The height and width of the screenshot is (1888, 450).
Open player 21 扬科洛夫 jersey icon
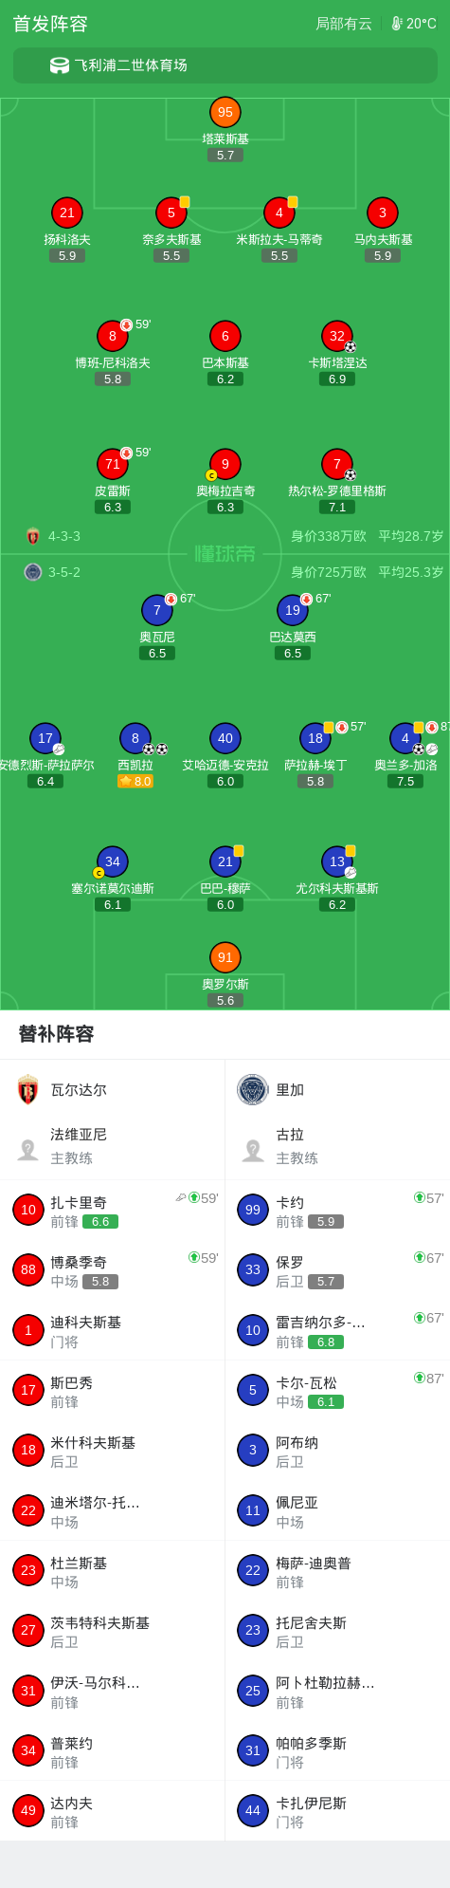pyautogui.click(x=67, y=213)
